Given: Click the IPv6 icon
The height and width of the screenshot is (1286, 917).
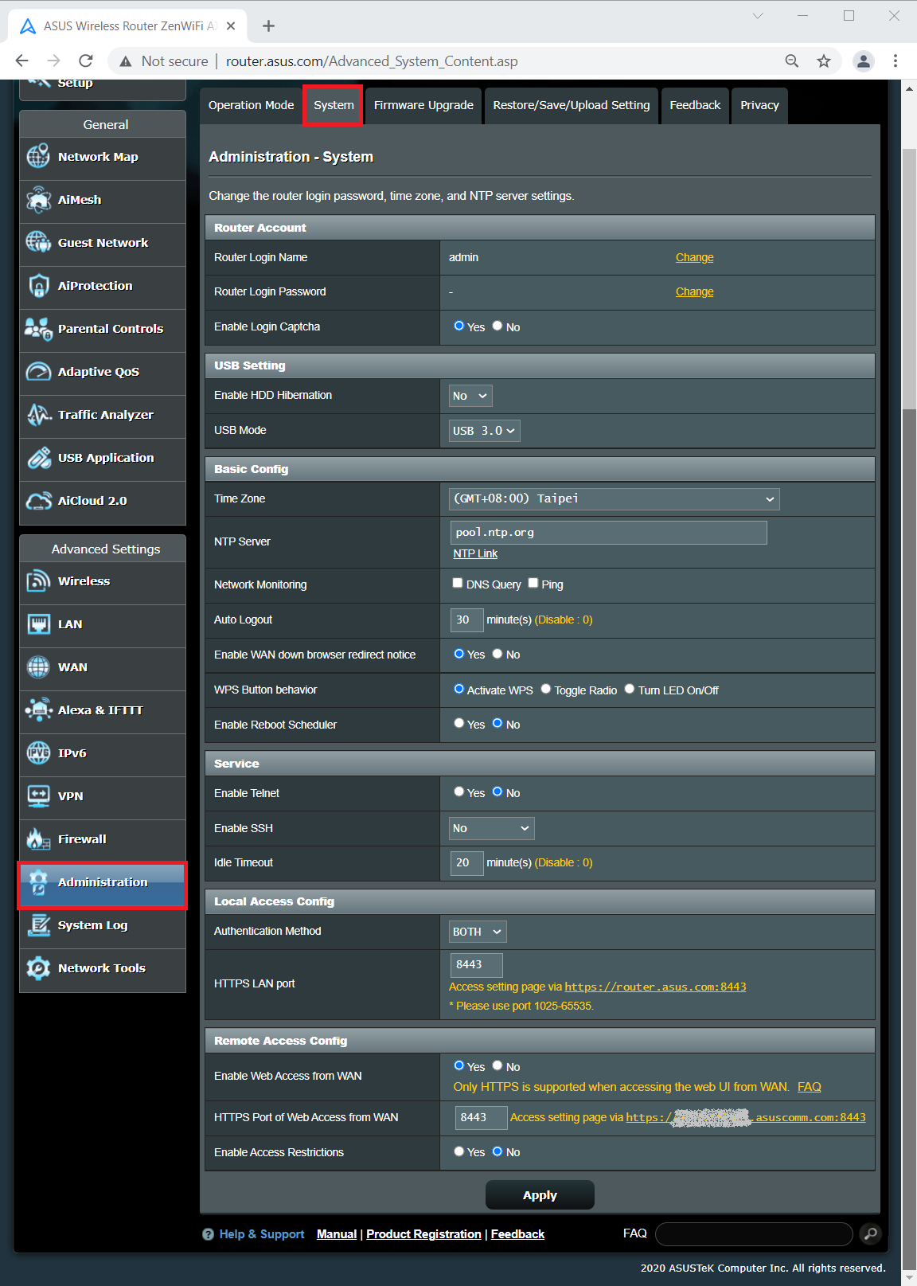Looking at the screenshot, I should pos(38,752).
